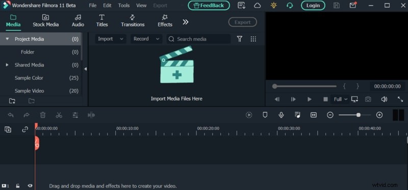Viewport: 408px width, 190px height.
Task: Click the scissors split icon
Action: (59, 115)
